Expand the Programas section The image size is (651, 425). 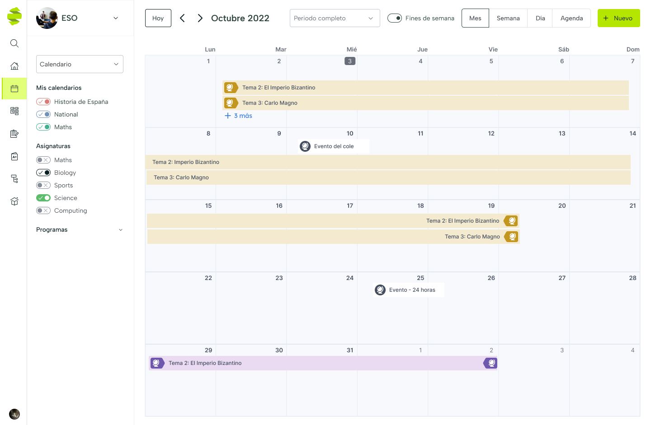coord(120,230)
